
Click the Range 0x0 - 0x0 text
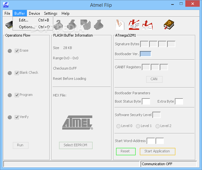pyautogui.click(x=66, y=58)
